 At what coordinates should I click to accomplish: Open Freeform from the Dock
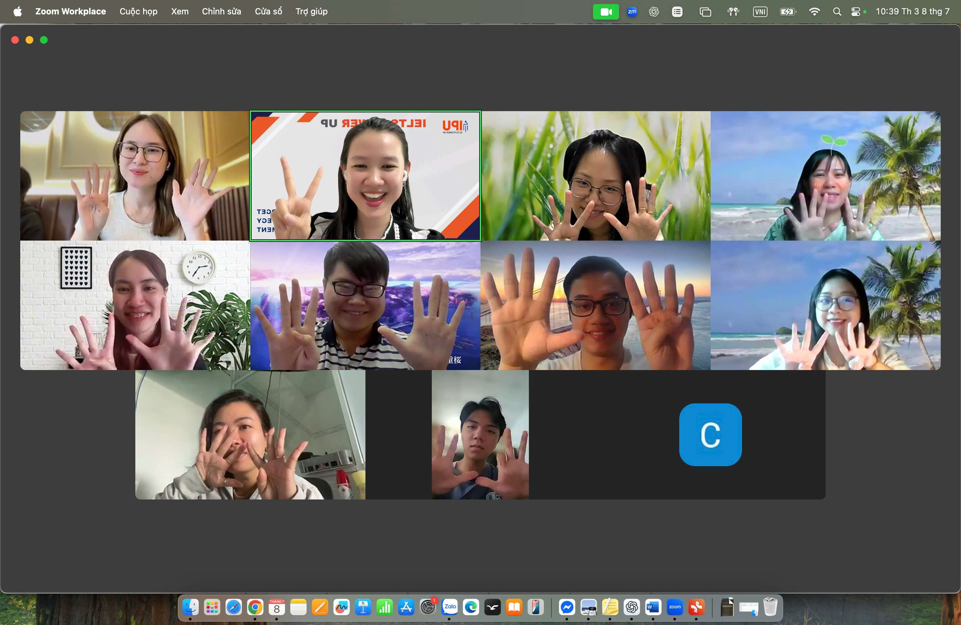coord(341,607)
